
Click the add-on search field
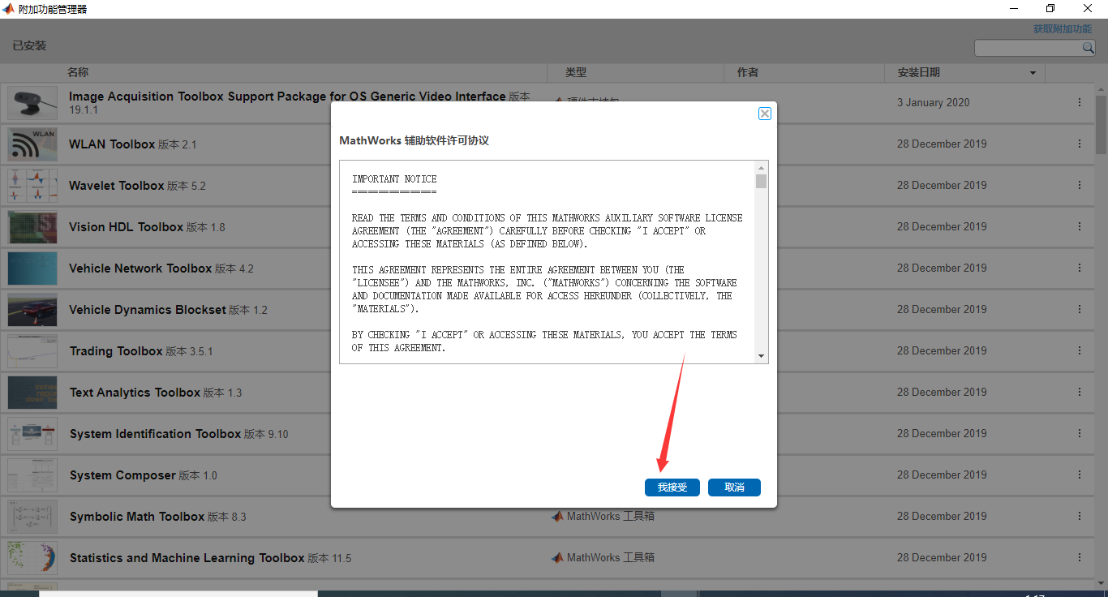coord(1028,49)
